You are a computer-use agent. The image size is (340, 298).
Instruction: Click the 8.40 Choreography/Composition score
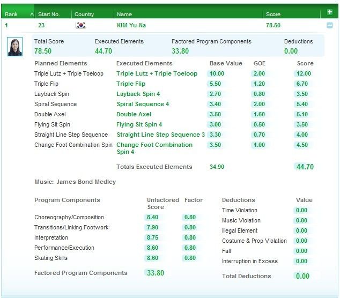[x=152, y=218]
